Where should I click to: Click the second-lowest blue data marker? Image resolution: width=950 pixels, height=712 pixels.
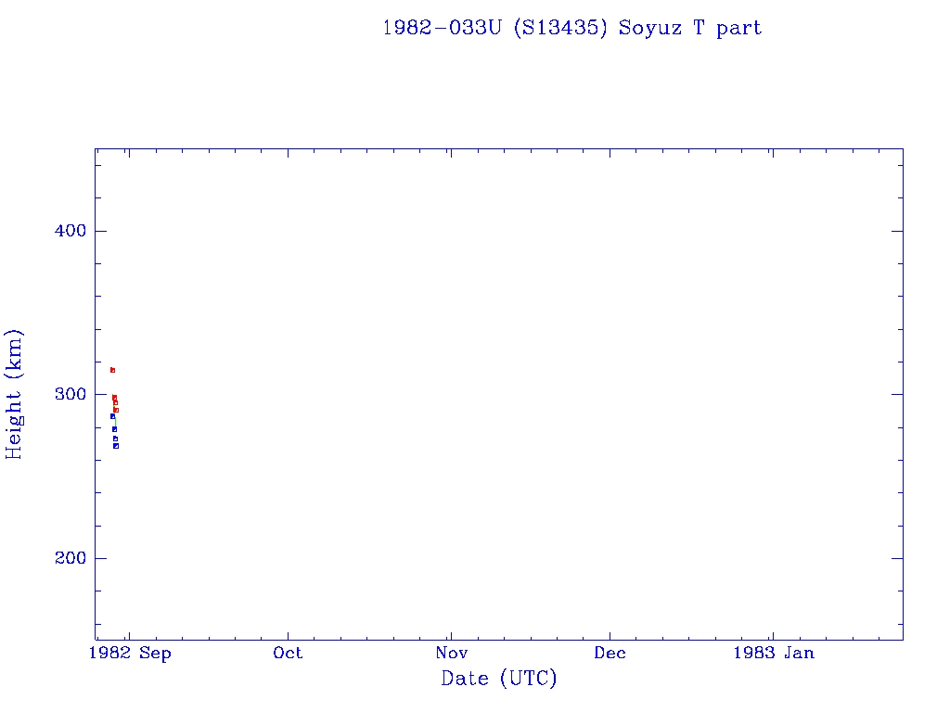click(x=115, y=439)
